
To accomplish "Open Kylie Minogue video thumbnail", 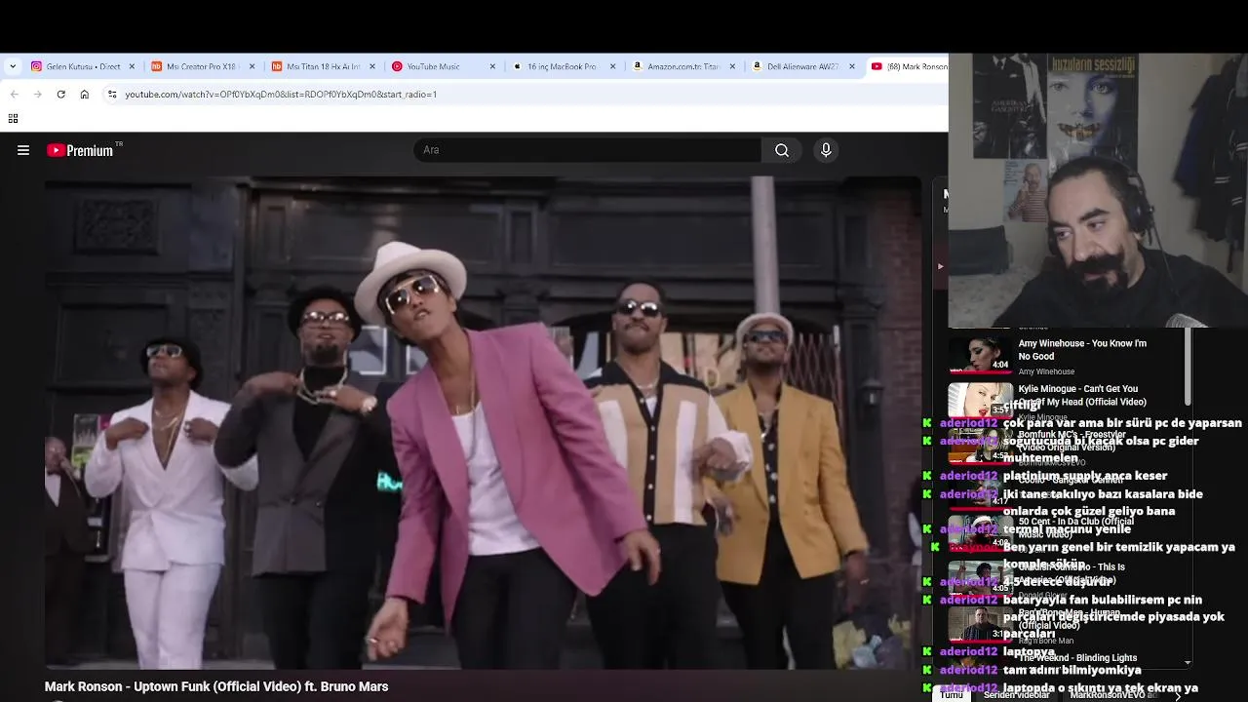I will [x=980, y=400].
